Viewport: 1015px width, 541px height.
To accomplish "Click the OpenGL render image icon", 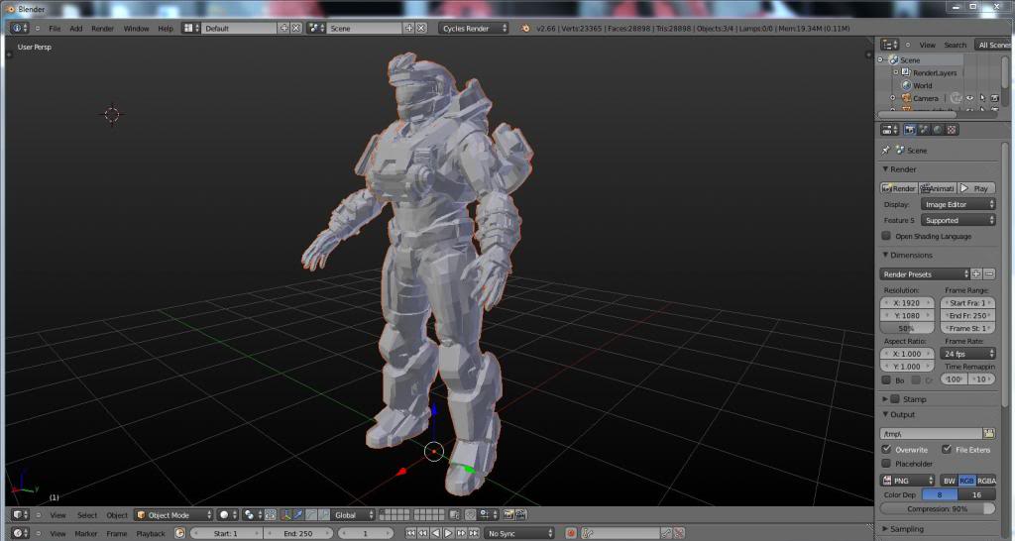I will point(508,515).
